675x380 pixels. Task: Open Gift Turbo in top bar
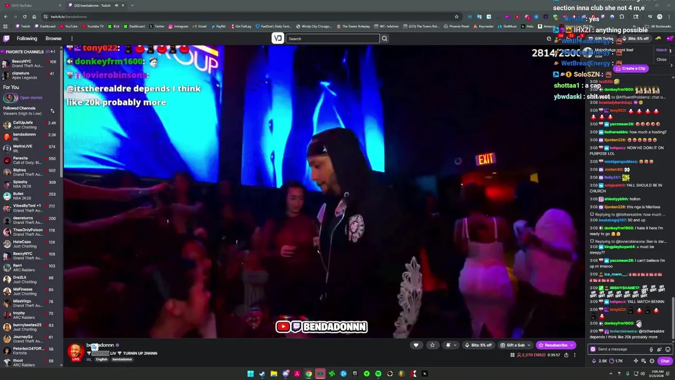(601, 39)
